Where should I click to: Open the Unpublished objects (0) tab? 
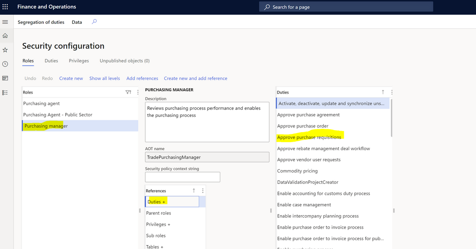125,61
